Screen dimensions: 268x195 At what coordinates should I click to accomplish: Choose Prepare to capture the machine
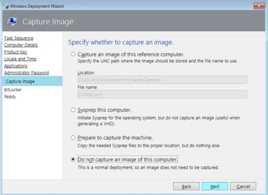(x=73, y=137)
